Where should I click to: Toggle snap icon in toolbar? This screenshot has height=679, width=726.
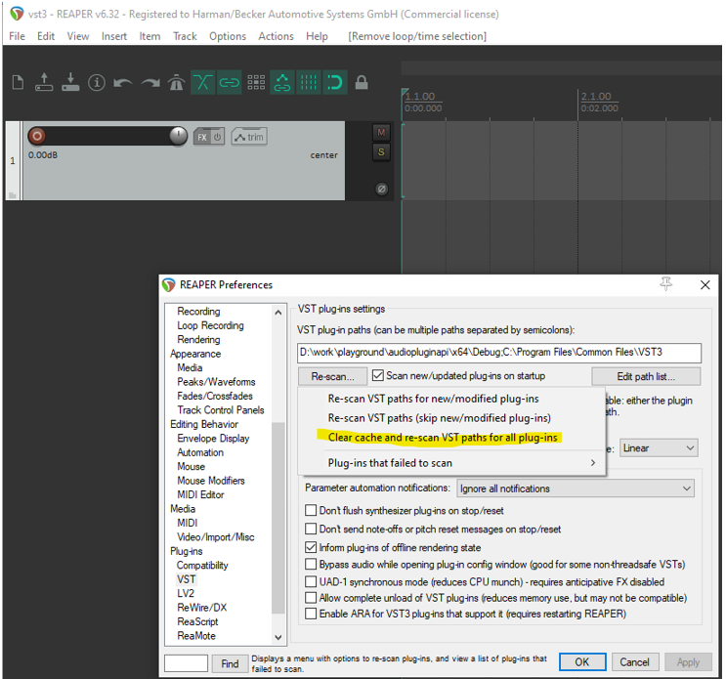tap(335, 82)
